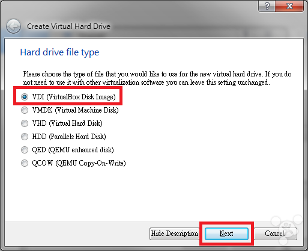Cancel the hard drive creation wizard

(275, 234)
